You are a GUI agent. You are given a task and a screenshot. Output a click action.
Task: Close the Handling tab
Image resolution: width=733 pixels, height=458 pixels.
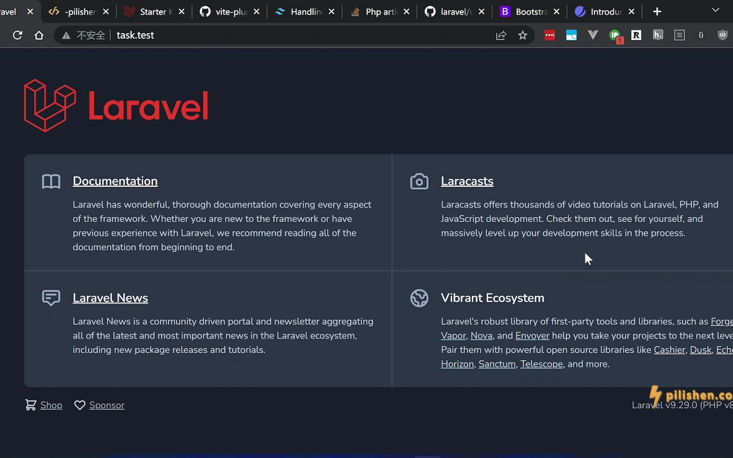pyautogui.click(x=332, y=12)
